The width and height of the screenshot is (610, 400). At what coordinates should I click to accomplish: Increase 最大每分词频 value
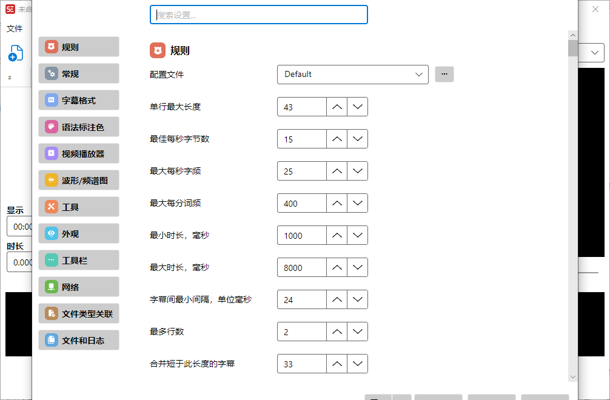click(x=337, y=203)
